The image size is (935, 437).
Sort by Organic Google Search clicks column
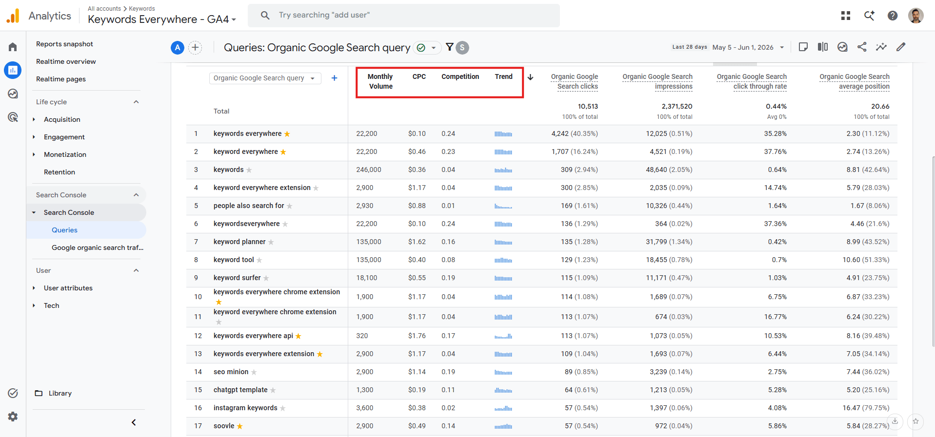[574, 81]
